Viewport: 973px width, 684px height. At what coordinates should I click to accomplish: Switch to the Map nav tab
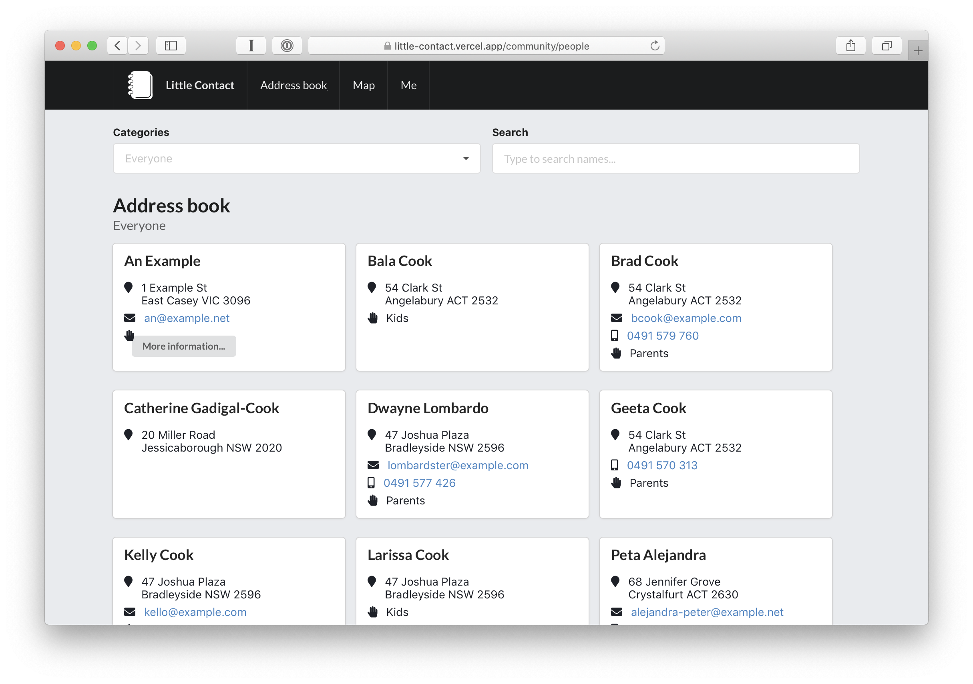[364, 85]
